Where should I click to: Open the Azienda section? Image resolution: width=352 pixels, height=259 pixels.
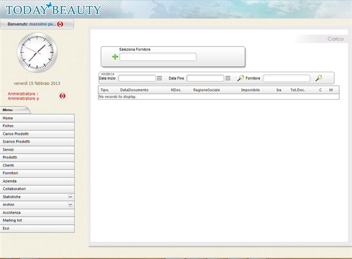37,181
